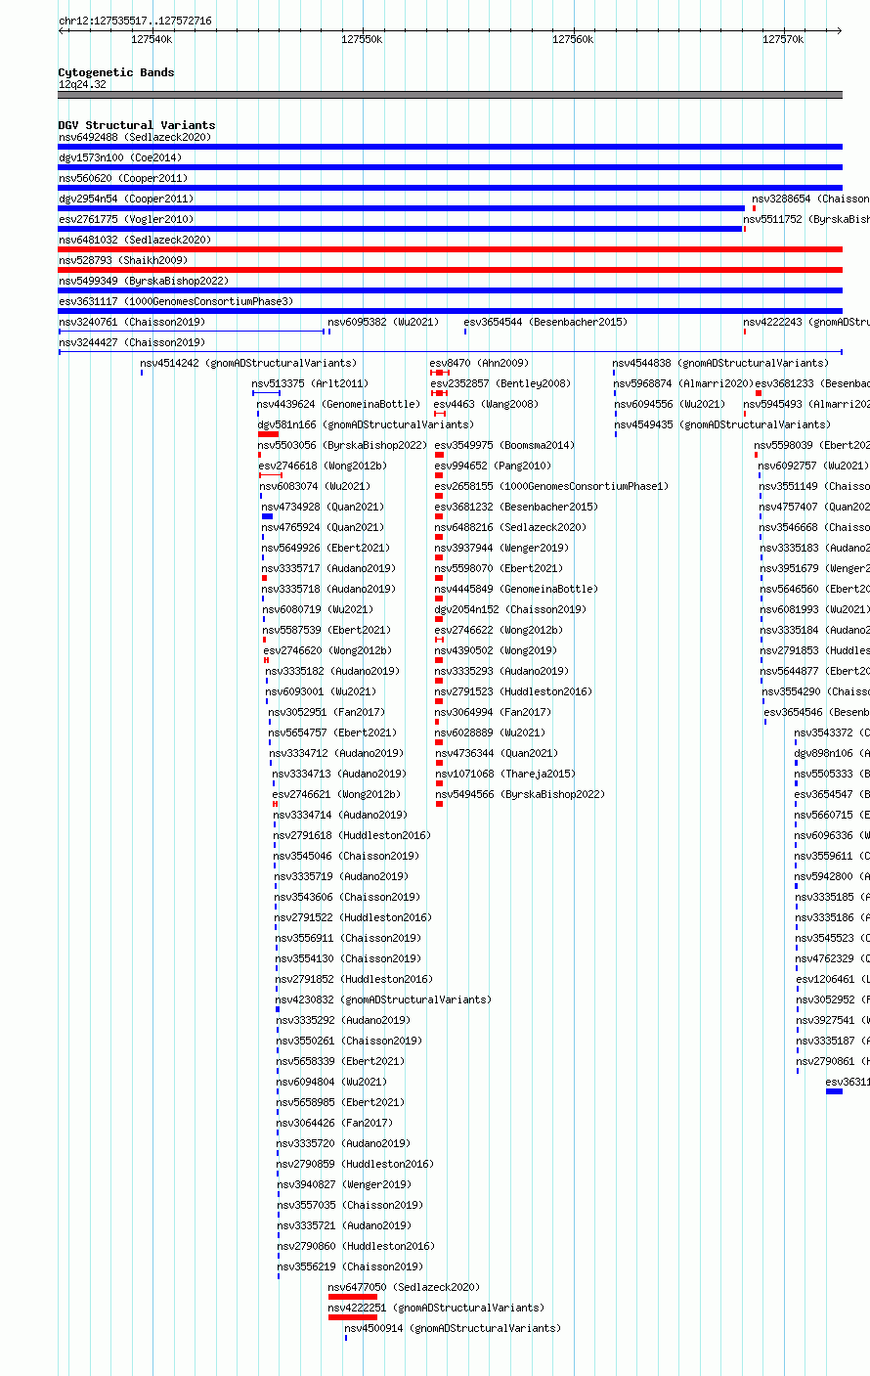870x1376 pixels.
Task: Open esv2658155 (1000GenomesConsortiumPhase1) variant
Action: pos(551,487)
